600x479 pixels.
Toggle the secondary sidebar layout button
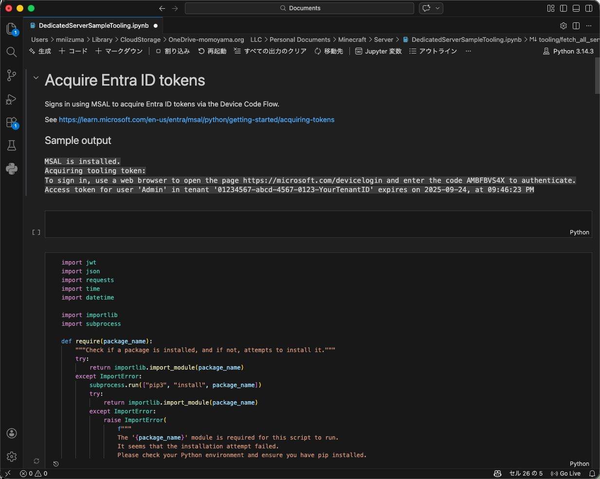589,8
